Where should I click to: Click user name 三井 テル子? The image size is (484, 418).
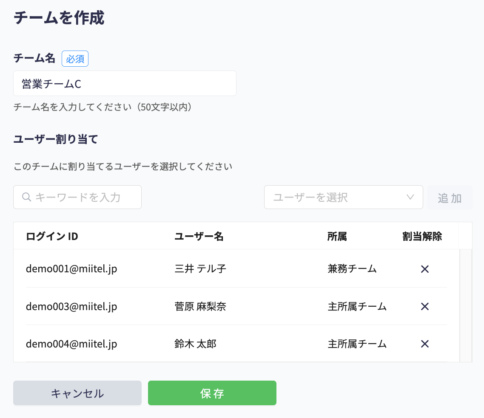200,269
